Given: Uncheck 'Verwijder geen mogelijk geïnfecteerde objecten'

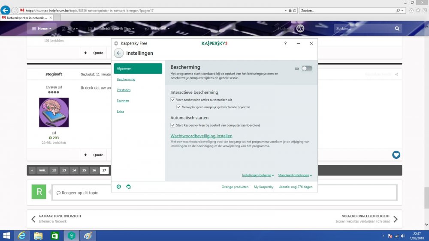Looking at the screenshot, I should coord(178,107).
